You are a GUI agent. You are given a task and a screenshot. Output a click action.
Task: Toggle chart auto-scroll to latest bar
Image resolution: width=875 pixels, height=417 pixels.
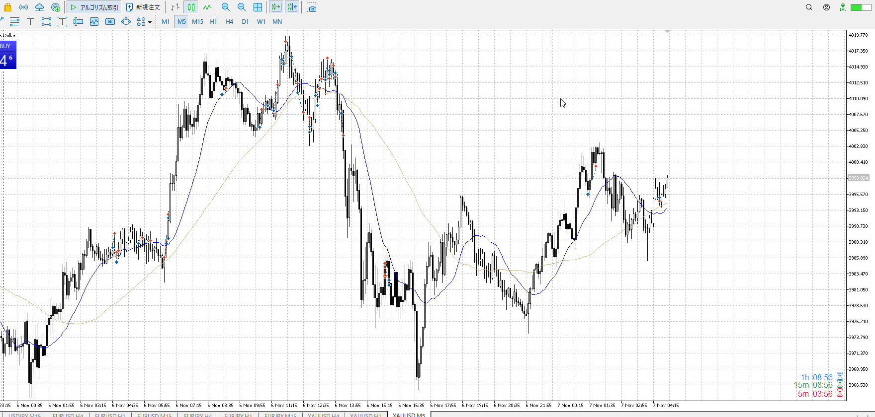pos(276,7)
